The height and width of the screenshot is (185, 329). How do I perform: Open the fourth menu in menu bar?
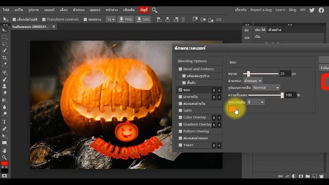[x=49, y=10]
